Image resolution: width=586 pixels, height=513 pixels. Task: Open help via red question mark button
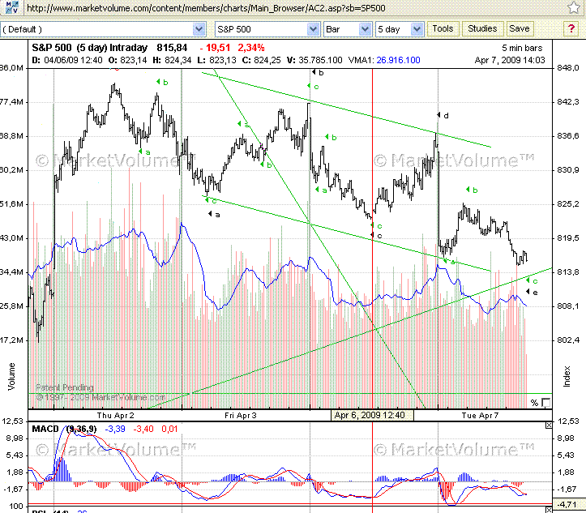(x=571, y=28)
